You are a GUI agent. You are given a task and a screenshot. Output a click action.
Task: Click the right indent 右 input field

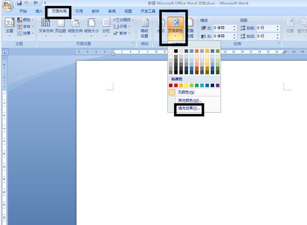(x=223, y=36)
